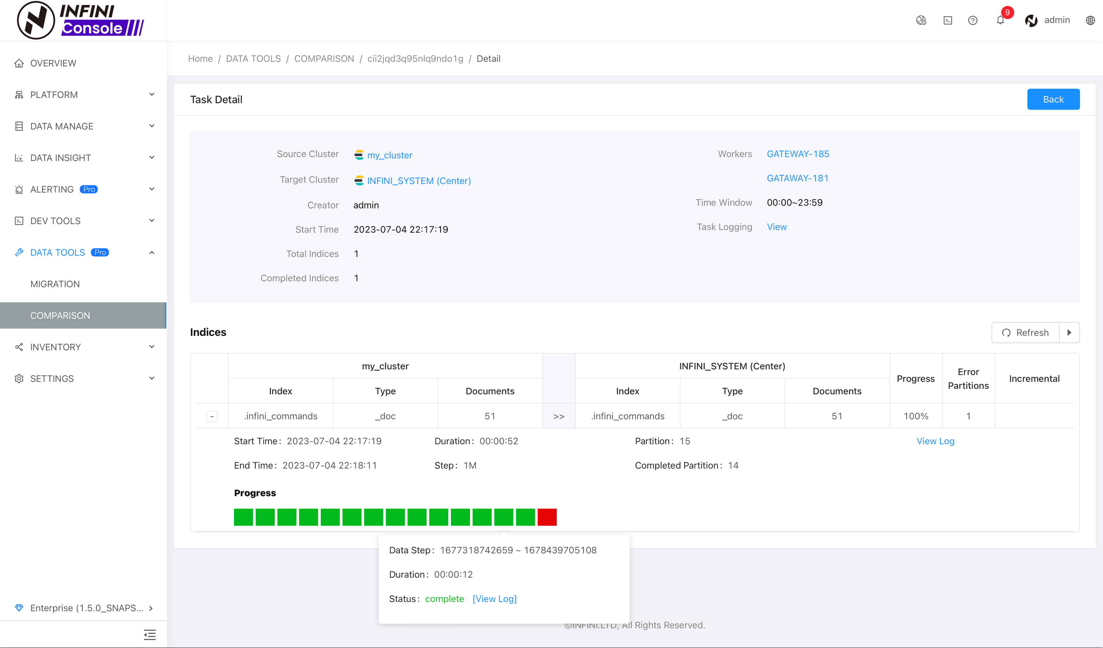The height and width of the screenshot is (648, 1103).
Task: Click the Refresh circular arrow icon
Action: coord(1006,333)
